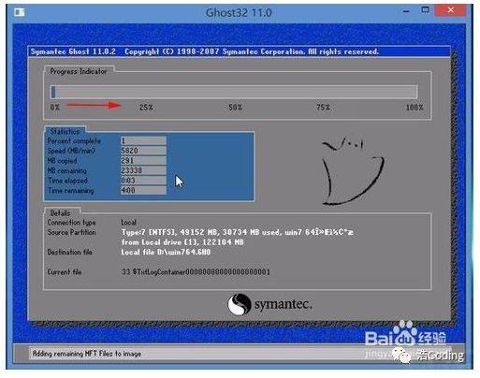
Task: Click the Time elapsed label
Action: [67, 181]
